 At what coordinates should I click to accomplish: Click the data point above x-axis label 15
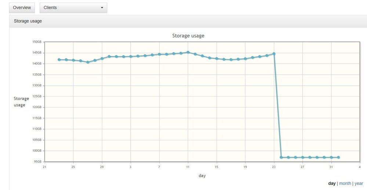point(217,59)
